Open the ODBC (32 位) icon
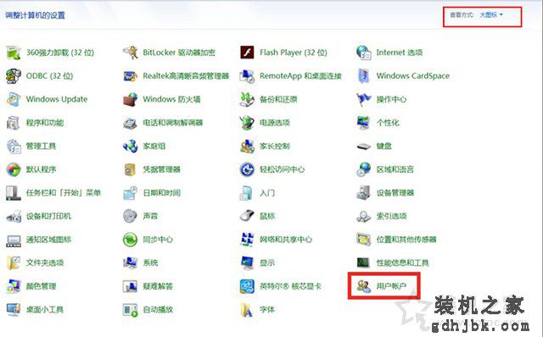543x337 pixels. [x=14, y=76]
